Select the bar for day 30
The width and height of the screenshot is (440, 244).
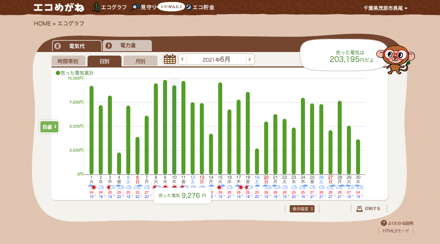tap(358, 157)
